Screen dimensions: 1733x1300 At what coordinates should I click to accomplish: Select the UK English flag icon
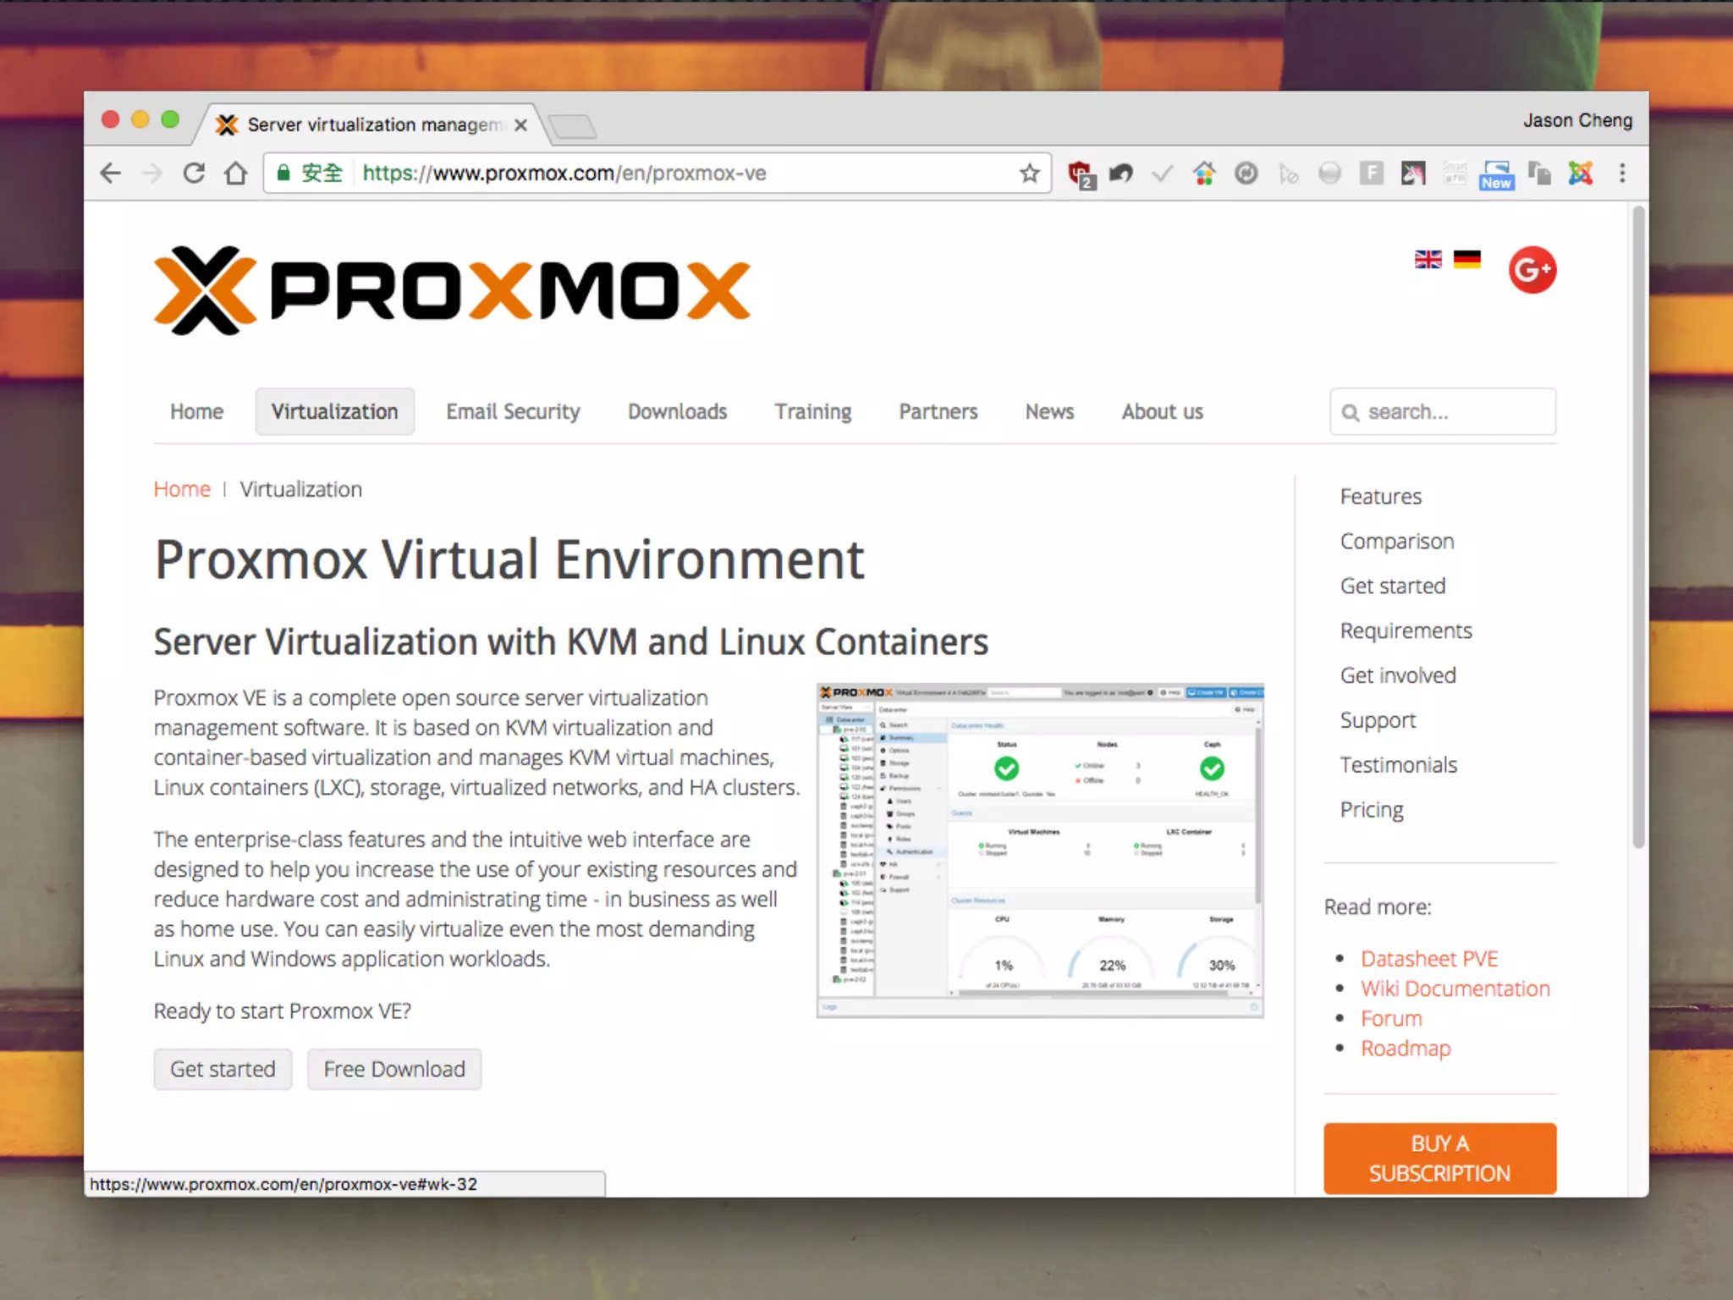coord(1428,260)
